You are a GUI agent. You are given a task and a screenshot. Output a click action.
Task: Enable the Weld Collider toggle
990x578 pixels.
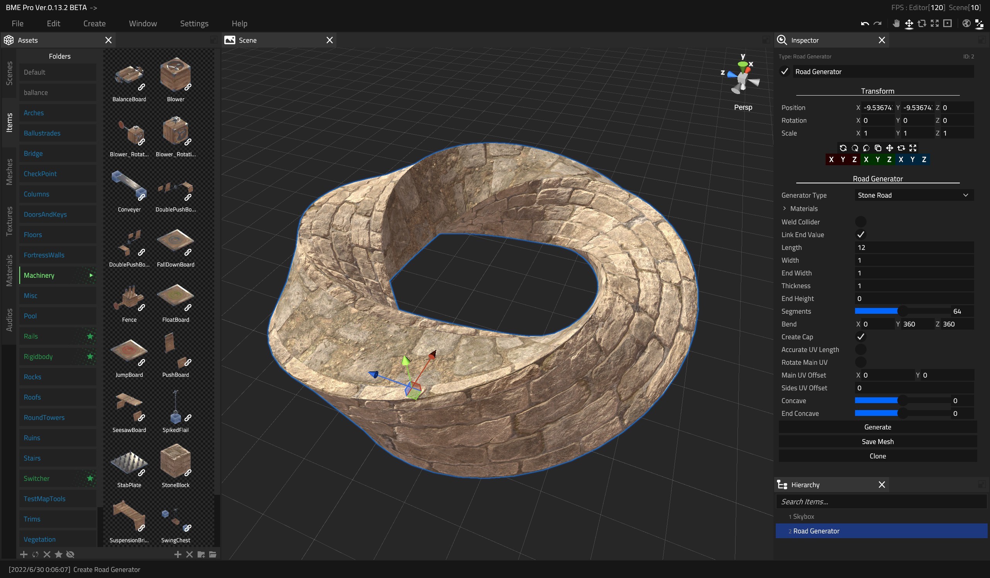[862, 222]
